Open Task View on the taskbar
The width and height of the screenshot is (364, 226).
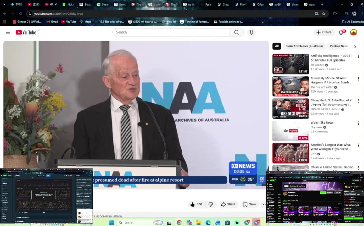coord(169,223)
